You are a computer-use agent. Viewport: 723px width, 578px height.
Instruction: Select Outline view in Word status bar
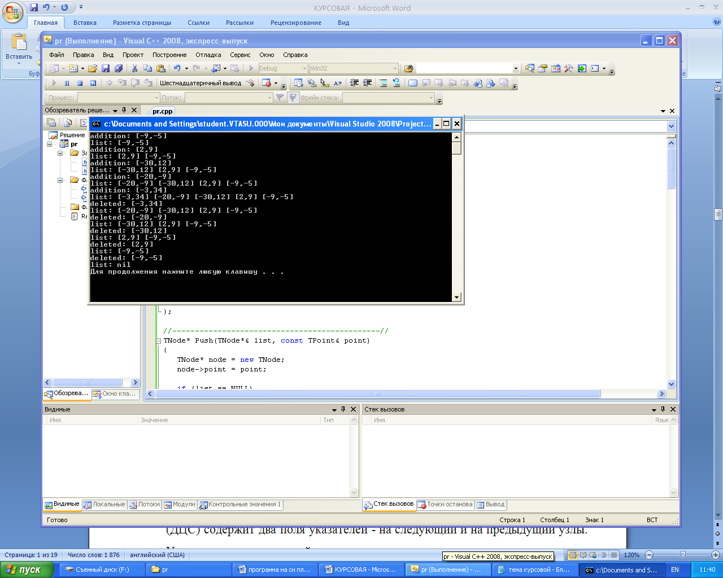[x=603, y=555]
